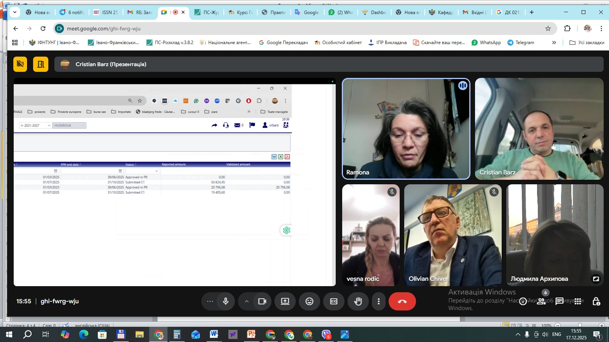Open the Google Перекладач bookmark
The height and width of the screenshot is (342, 609).
coord(283,43)
